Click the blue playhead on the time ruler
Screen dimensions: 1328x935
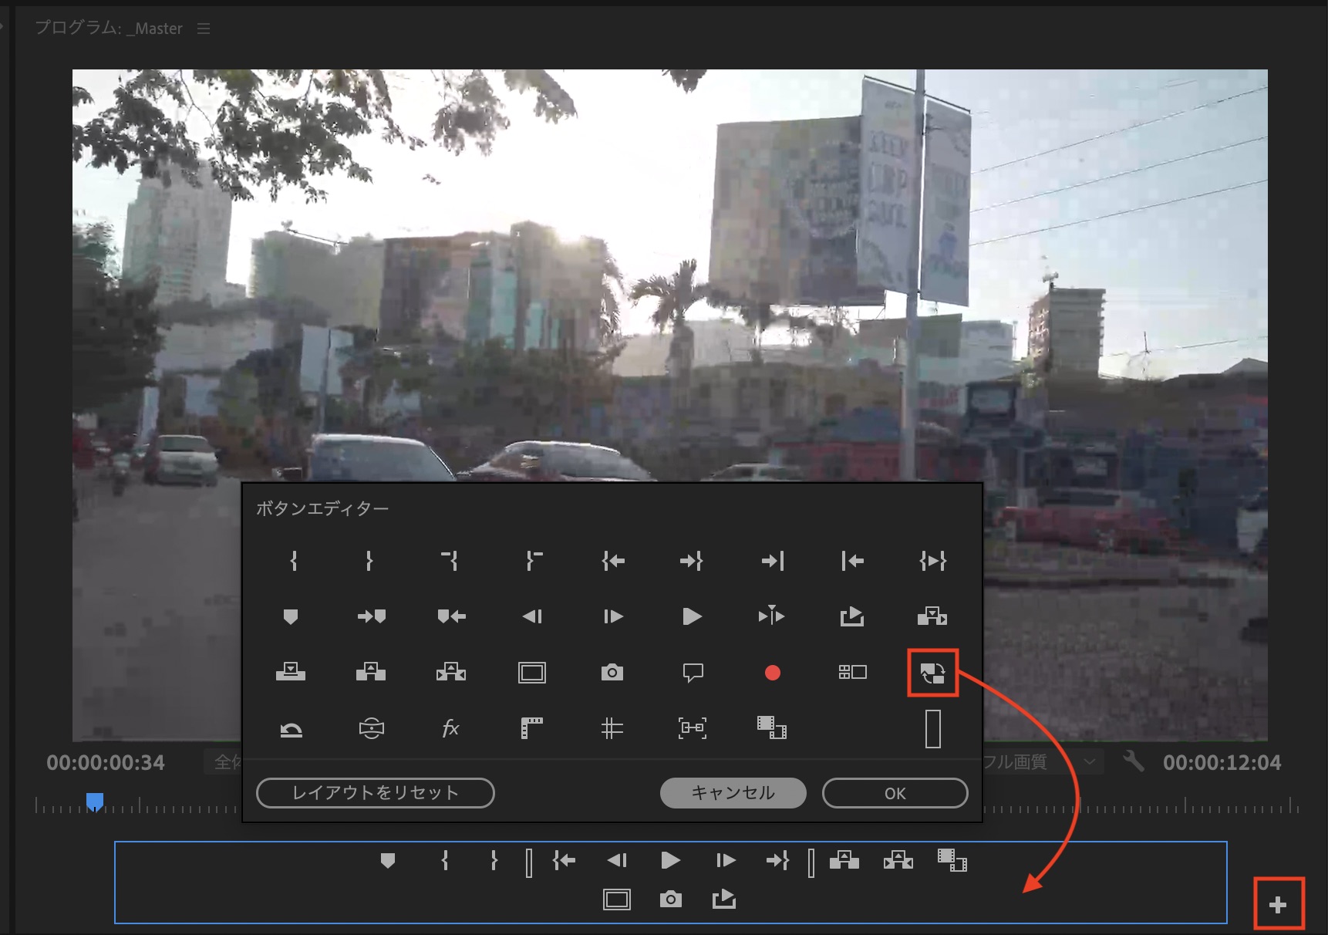click(x=95, y=803)
